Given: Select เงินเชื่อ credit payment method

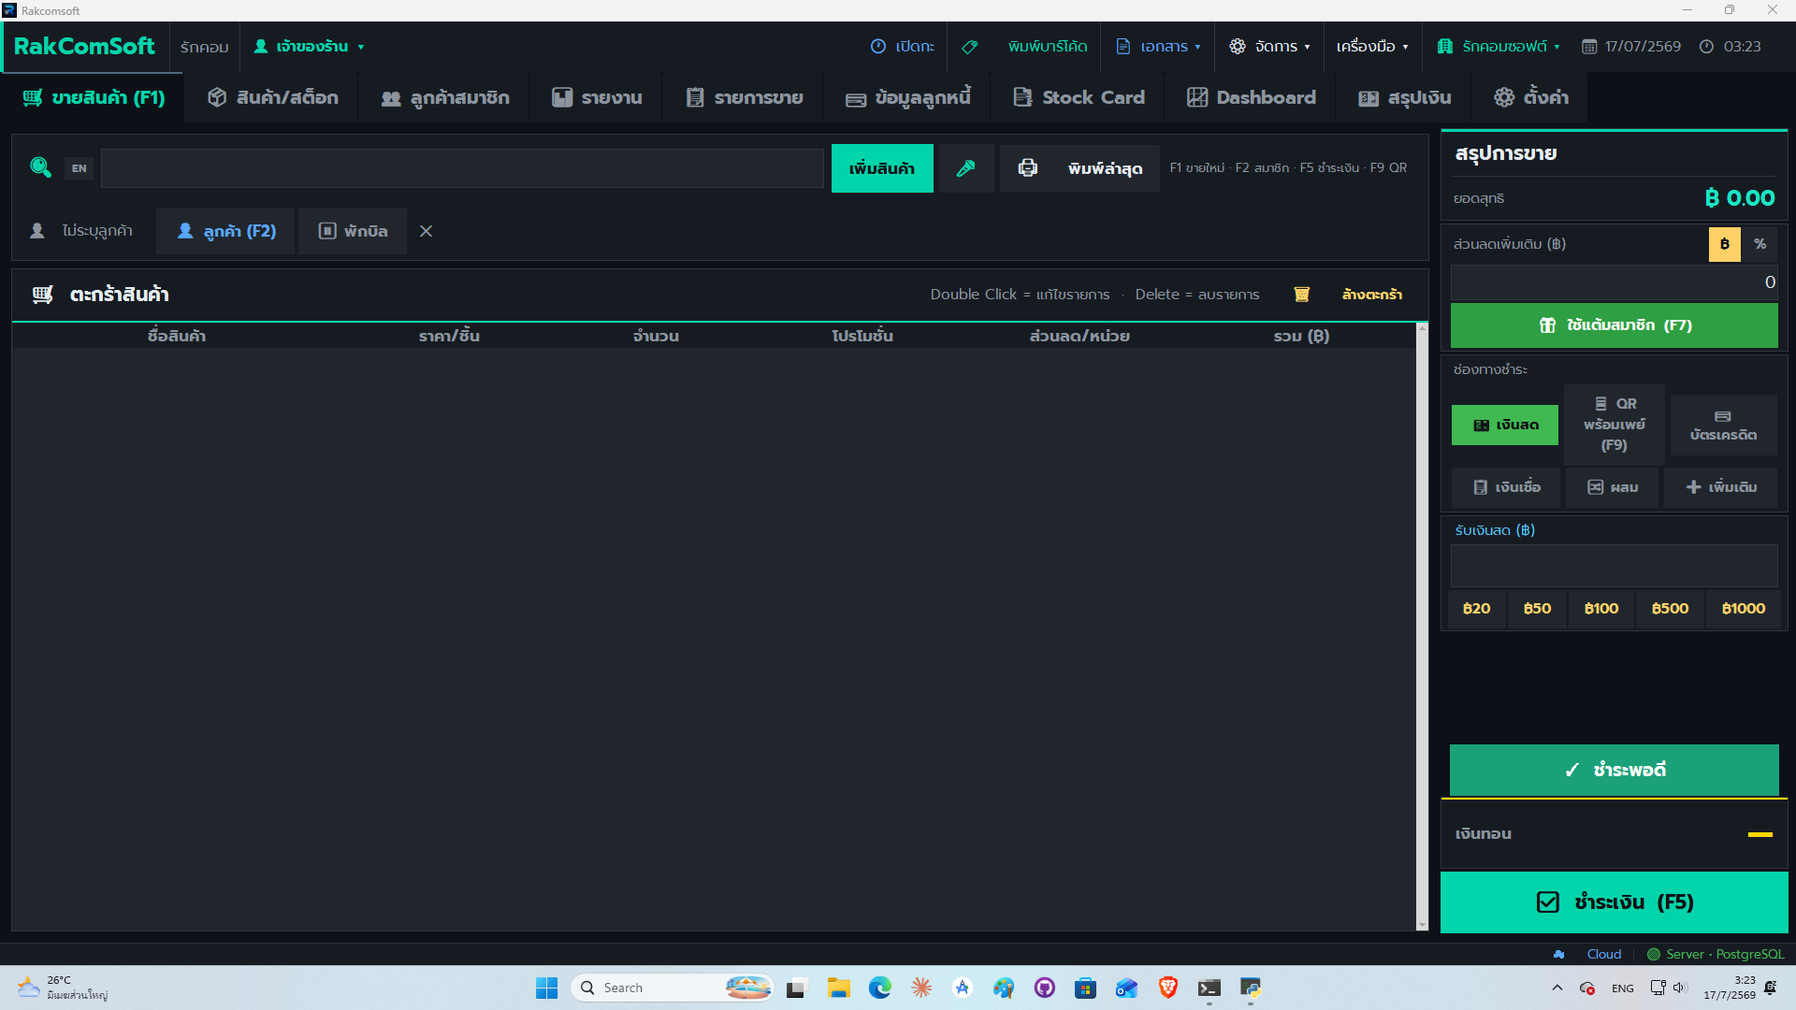Looking at the screenshot, I should pos(1506,487).
